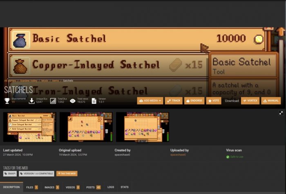Endorse the Satchels mod
This screenshot has width=286, height=194.
point(194,100)
